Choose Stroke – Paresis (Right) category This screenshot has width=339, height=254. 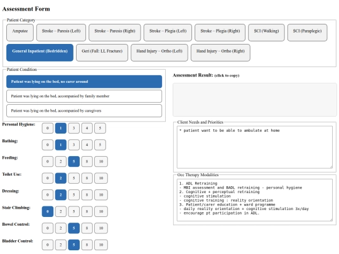pos(115,33)
